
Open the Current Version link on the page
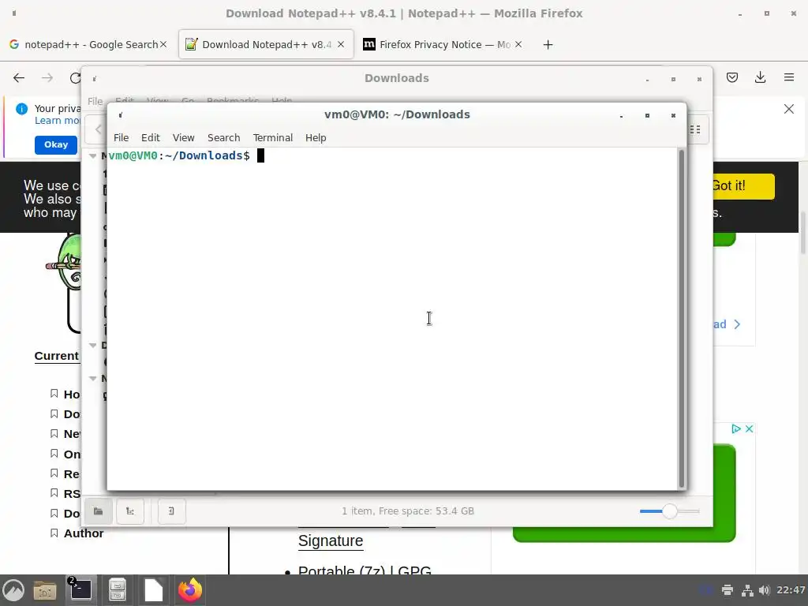pos(57,356)
